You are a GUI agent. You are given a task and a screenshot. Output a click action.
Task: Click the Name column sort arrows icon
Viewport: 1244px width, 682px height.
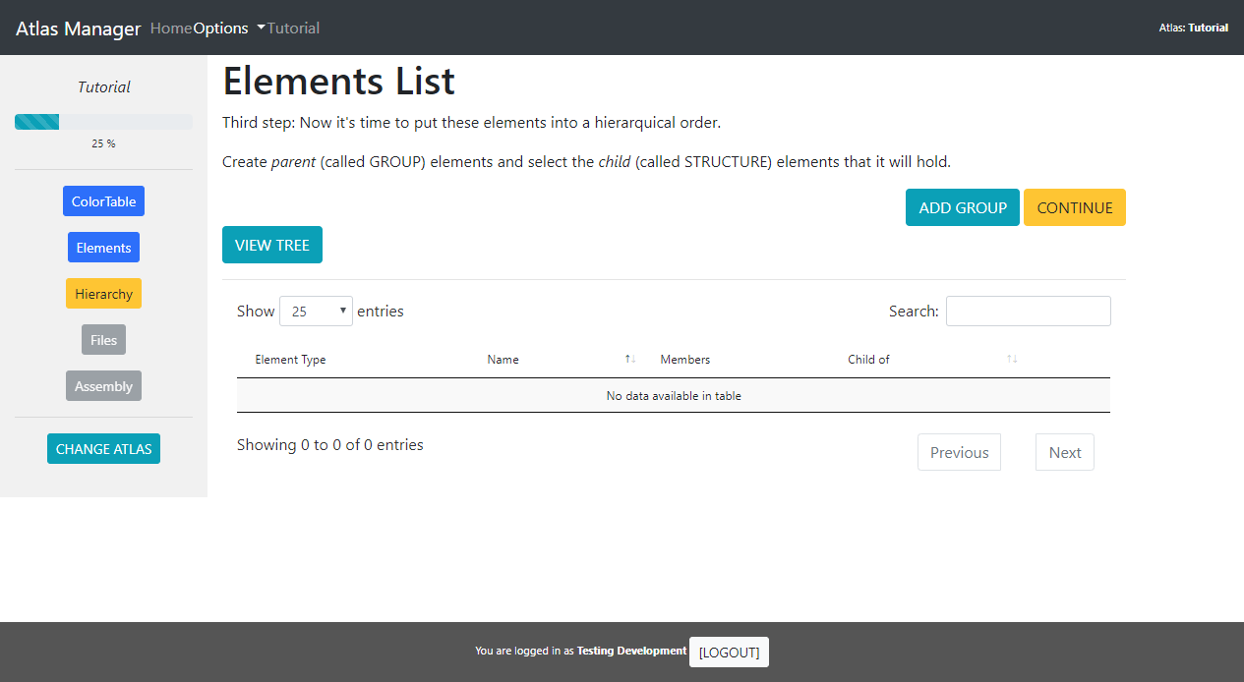point(630,360)
